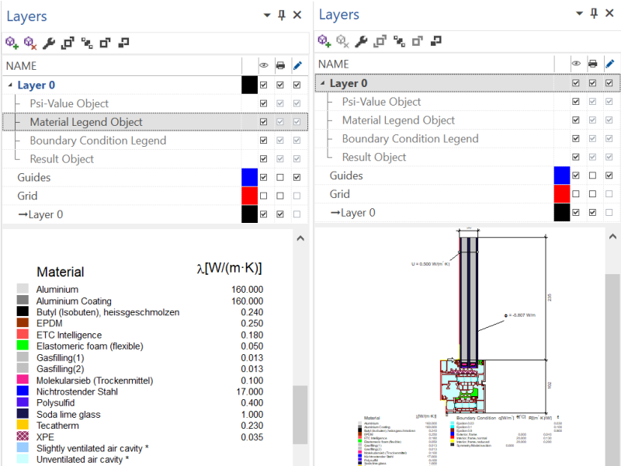Click the right preview's vertical scrollbar thumb
The height and width of the screenshot is (466, 621).
[x=612, y=370]
